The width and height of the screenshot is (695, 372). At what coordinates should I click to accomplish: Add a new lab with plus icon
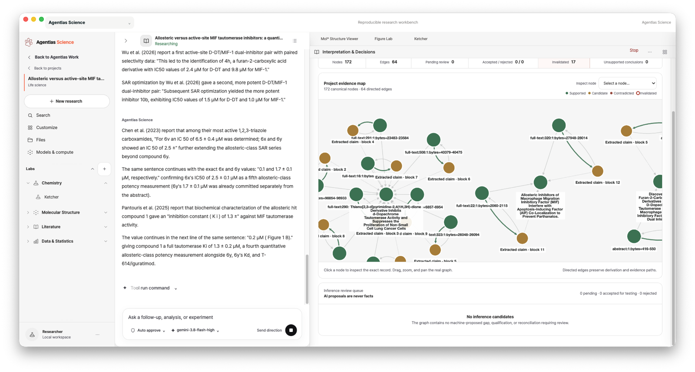pos(104,169)
